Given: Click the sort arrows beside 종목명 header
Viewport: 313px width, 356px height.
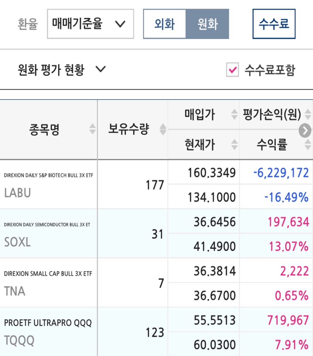Looking at the screenshot, I should click(93, 129).
